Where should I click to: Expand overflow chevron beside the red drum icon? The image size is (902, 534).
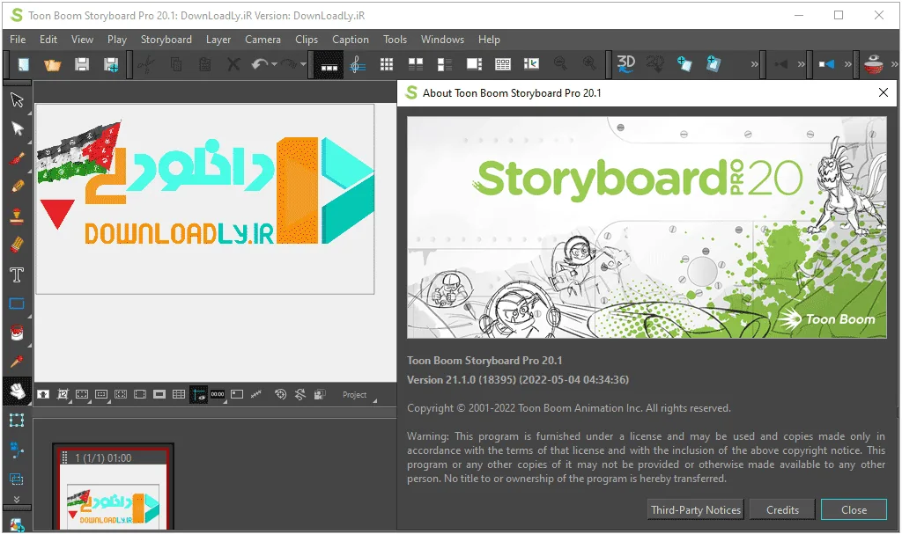click(x=895, y=64)
